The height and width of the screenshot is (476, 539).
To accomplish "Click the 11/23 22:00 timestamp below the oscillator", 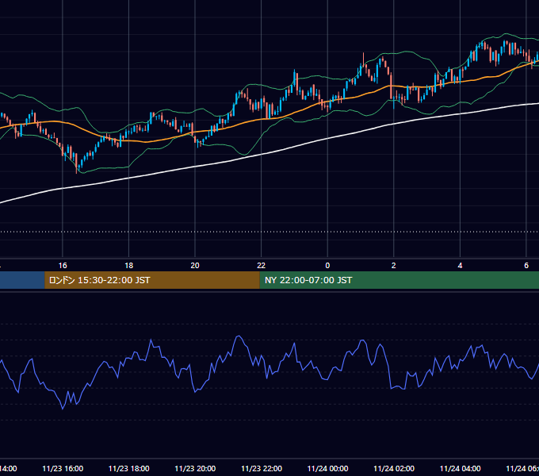I will pos(262,469).
